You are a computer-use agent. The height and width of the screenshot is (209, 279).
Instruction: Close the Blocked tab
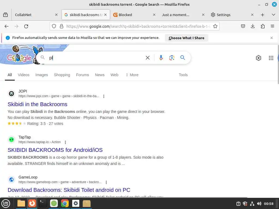click(154, 15)
